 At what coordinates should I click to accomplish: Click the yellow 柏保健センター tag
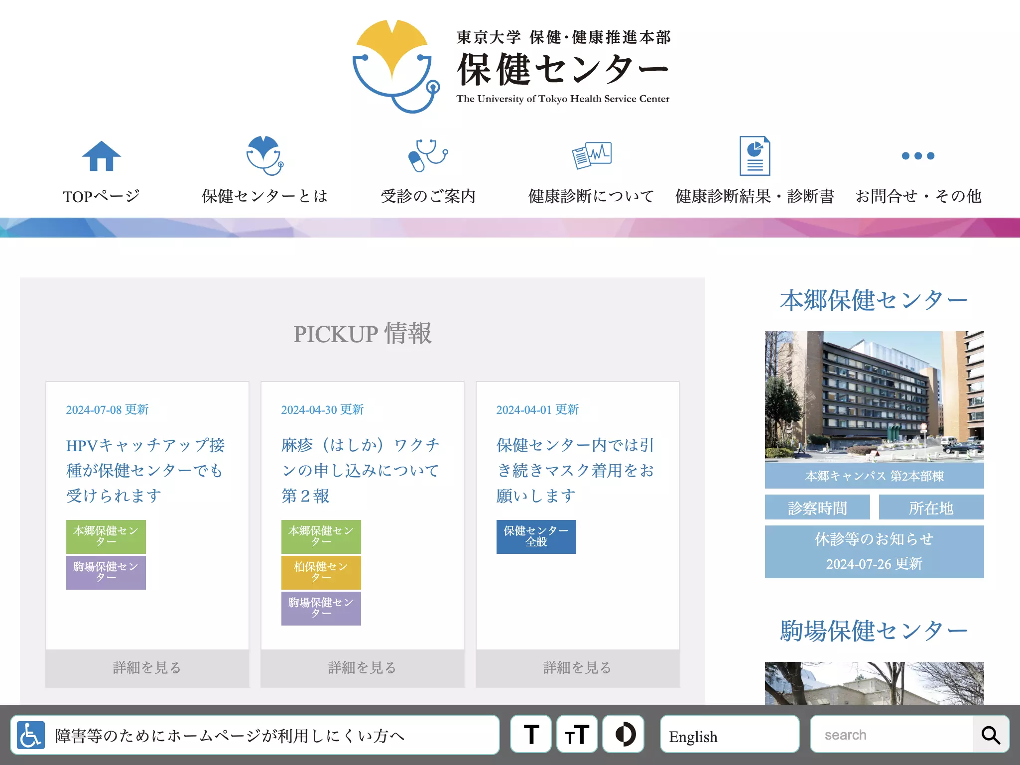(x=321, y=572)
